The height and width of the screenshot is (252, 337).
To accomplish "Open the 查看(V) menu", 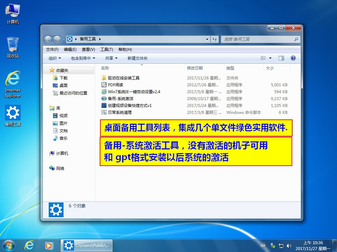I will [x=88, y=50].
